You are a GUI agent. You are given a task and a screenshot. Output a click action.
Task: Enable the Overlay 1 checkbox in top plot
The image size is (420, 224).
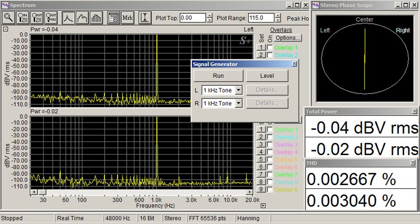(270, 47)
